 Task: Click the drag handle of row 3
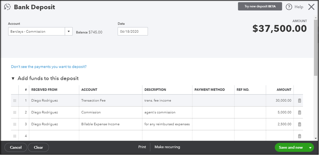[15, 124]
